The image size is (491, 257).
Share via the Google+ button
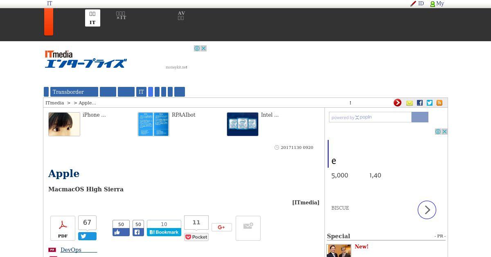click(222, 227)
